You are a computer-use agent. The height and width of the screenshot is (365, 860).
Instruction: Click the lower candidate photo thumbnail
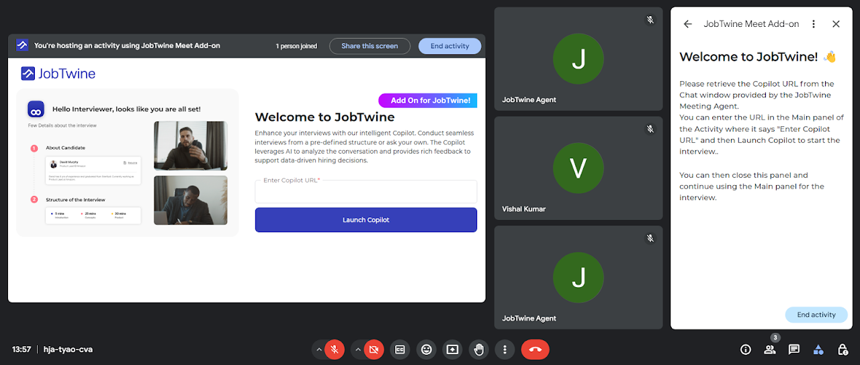[191, 200]
